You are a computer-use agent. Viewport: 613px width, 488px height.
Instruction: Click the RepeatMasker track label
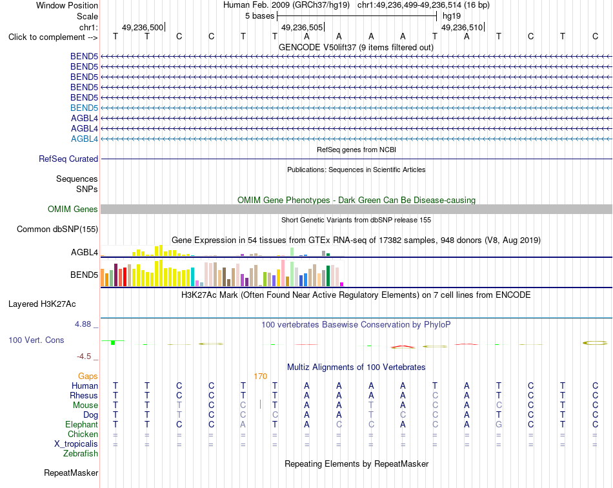71,473
